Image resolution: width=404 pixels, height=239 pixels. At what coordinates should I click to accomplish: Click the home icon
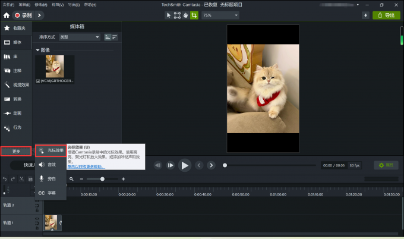click(x=7, y=15)
